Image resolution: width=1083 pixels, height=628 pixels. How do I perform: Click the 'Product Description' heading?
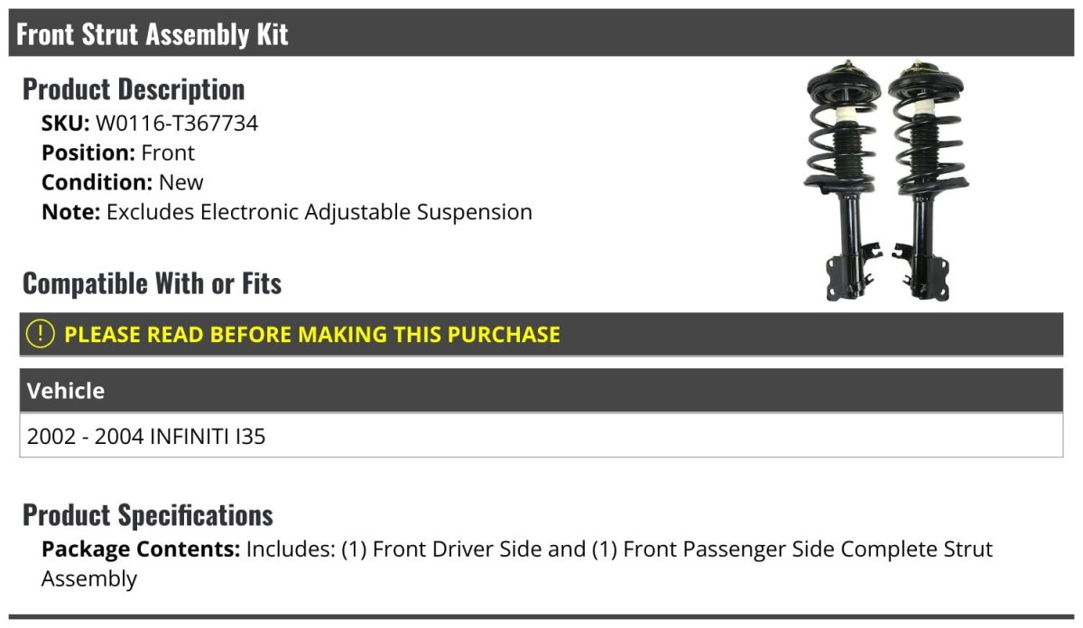click(134, 89)
